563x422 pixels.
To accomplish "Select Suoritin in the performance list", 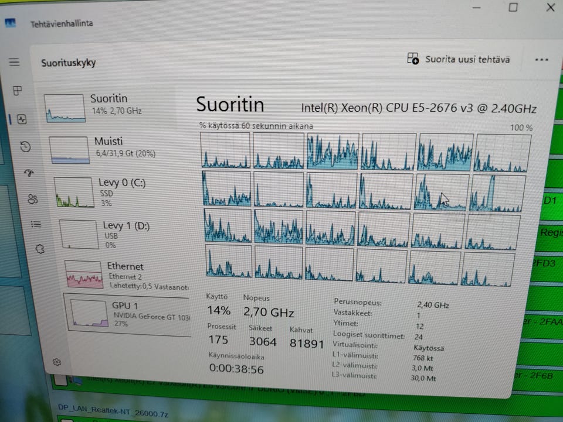I will [x=108, y=107].
